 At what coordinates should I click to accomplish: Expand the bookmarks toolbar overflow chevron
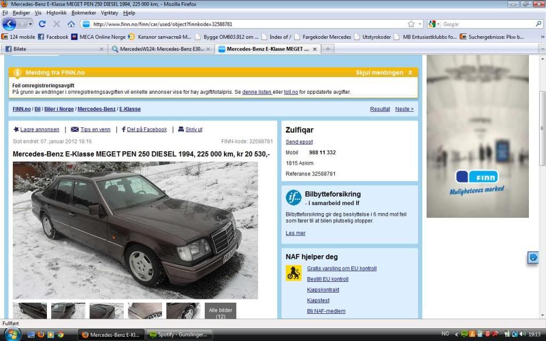541,37
